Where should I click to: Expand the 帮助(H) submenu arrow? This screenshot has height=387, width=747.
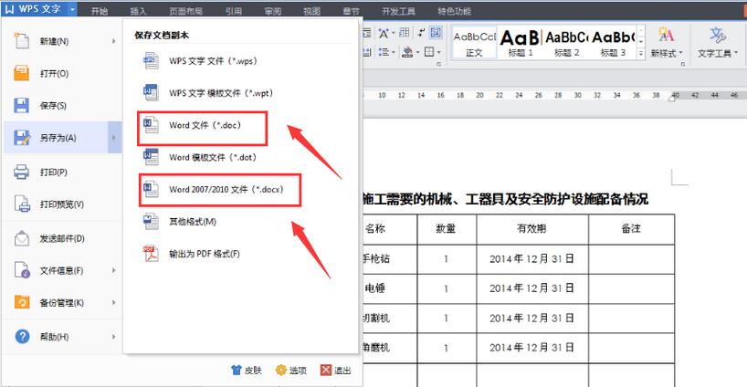pos(114,337)
